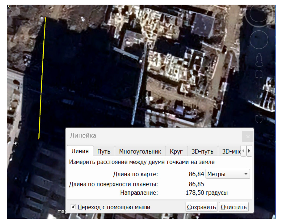Image resolution: width=283 pixels, height=224 pixels.
Task: Click the Move joystick circle
Action: pyautogui.click(x=259, y=39)
